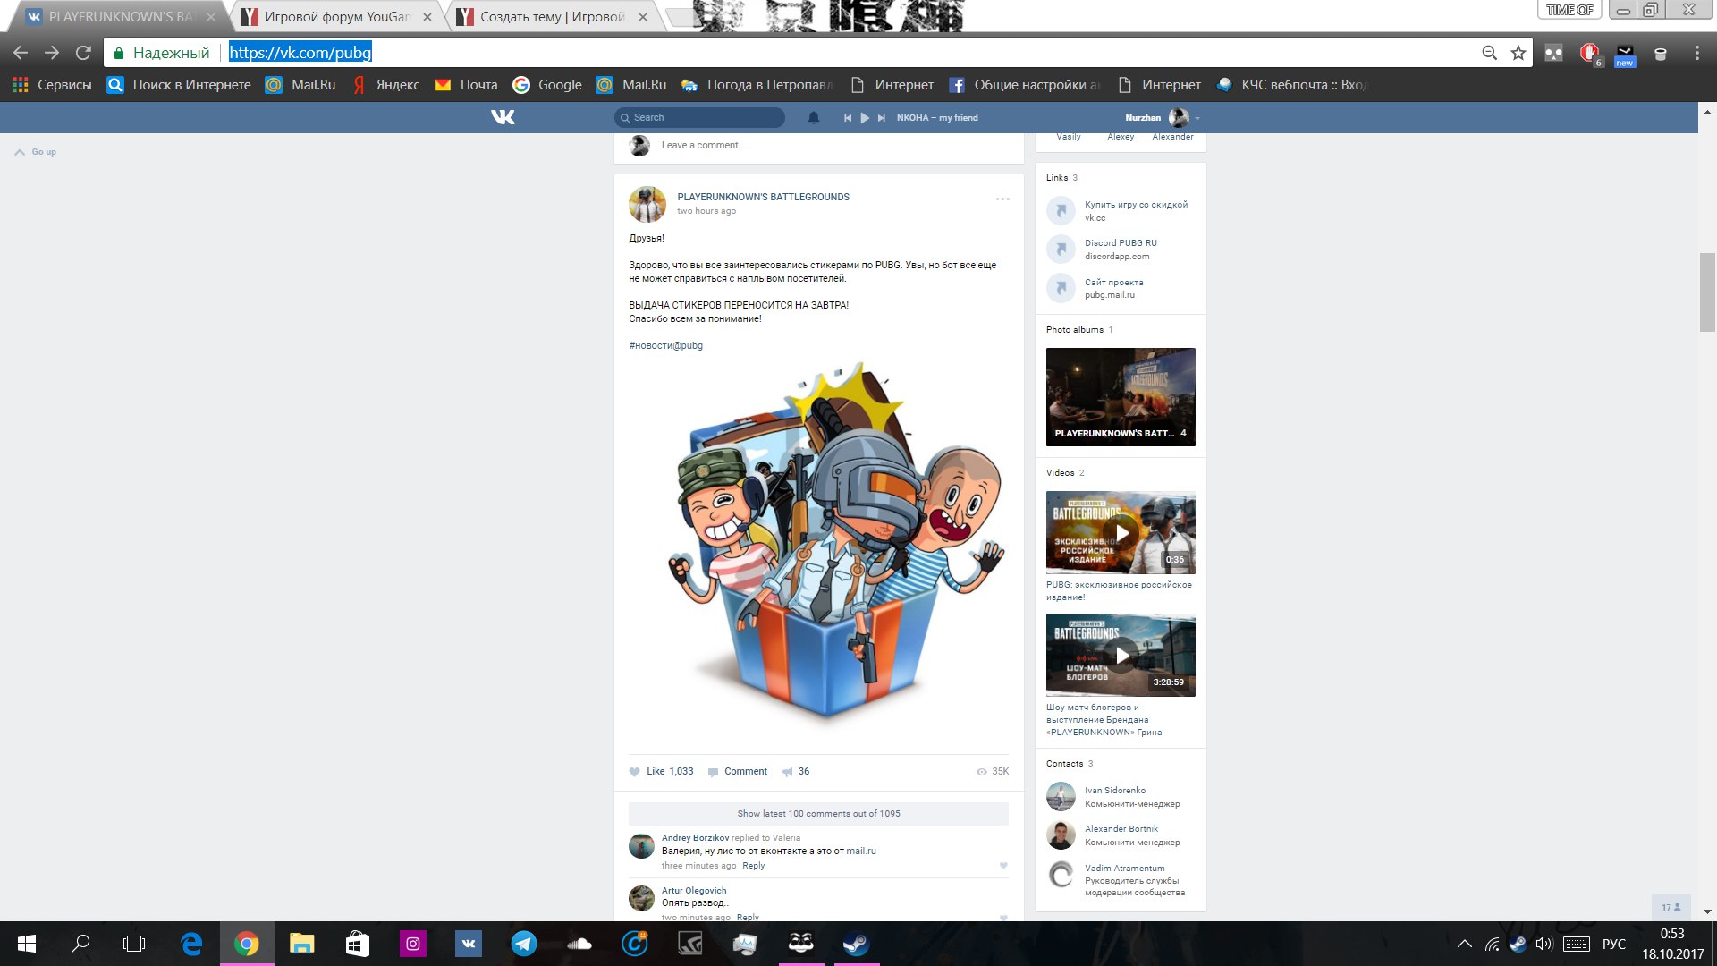Viewport: 1717px width, 966px height.
Task: Share the post via megaphone icon
Action: 796,771
